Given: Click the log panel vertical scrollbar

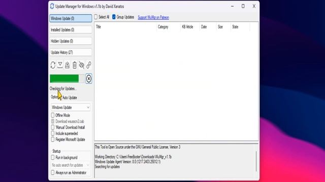Looking at the screenshot, I should click(256, 161).
